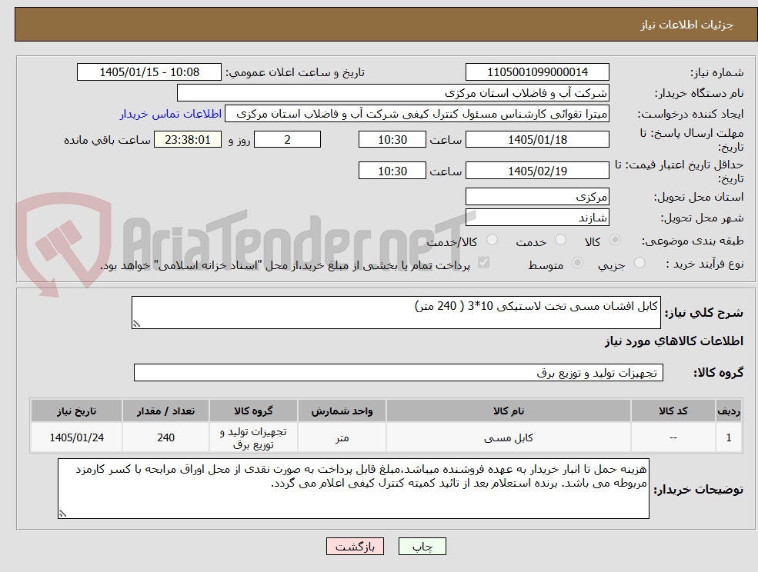Click the اطلاعات کالاهای مورد نیاز heading
The height and width of the screenshot is (572, 758).
[674, 341]
